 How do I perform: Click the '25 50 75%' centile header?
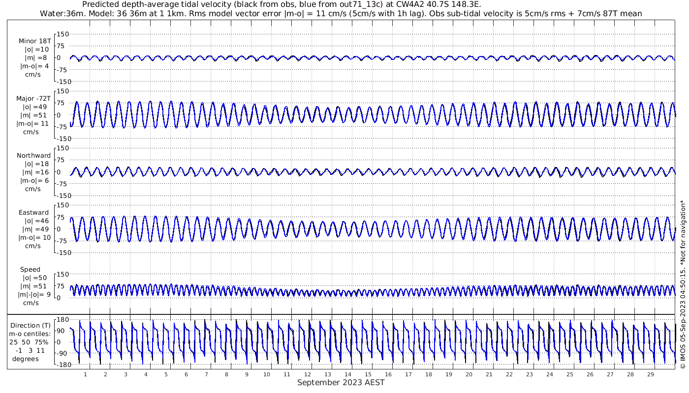click(29, 342)
